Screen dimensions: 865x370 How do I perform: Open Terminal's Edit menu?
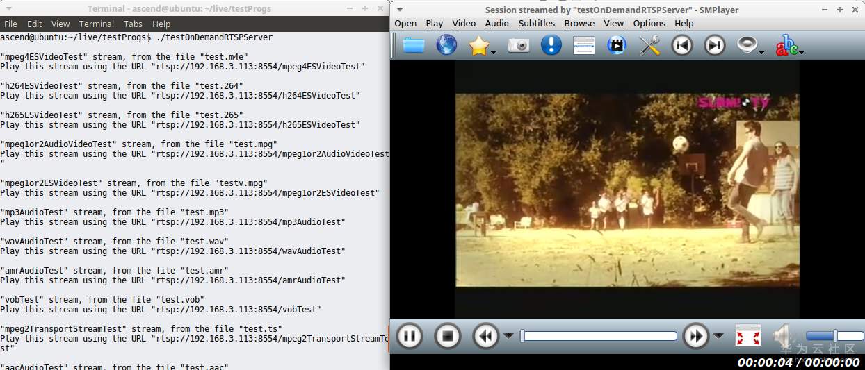[x=35, y=24]
